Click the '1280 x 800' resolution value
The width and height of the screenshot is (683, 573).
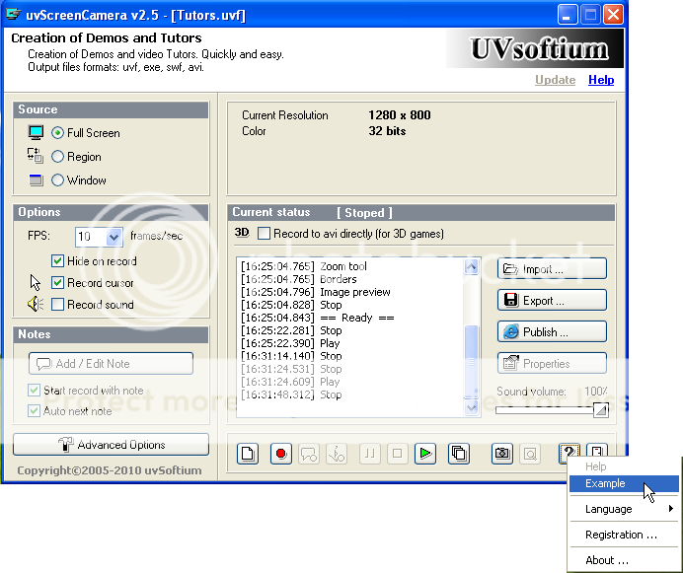(400, 115)
